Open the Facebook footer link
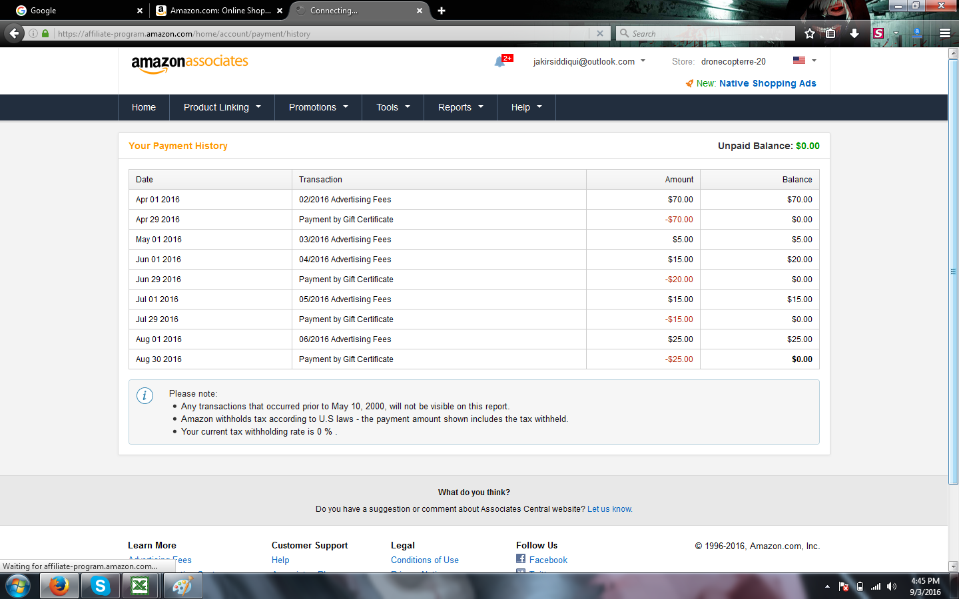Viewport: 959px width, 599px height. click(x=548, y=560)
